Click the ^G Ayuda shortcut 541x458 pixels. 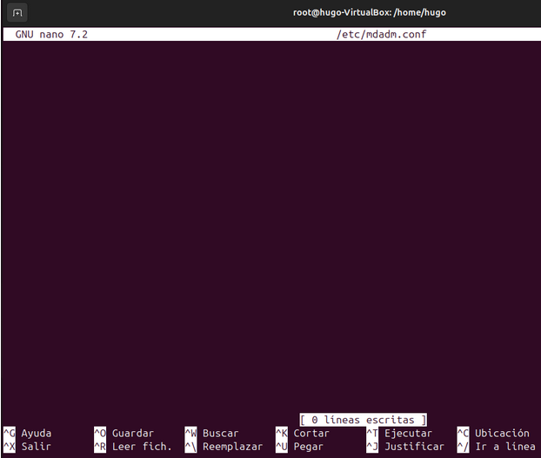(x=28, y=433)
